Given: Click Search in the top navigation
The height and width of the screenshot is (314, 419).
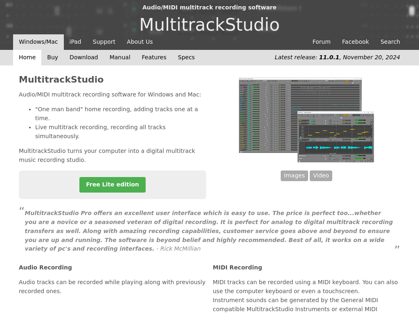Looking at the screenshot, I should (x=390, y=42).
